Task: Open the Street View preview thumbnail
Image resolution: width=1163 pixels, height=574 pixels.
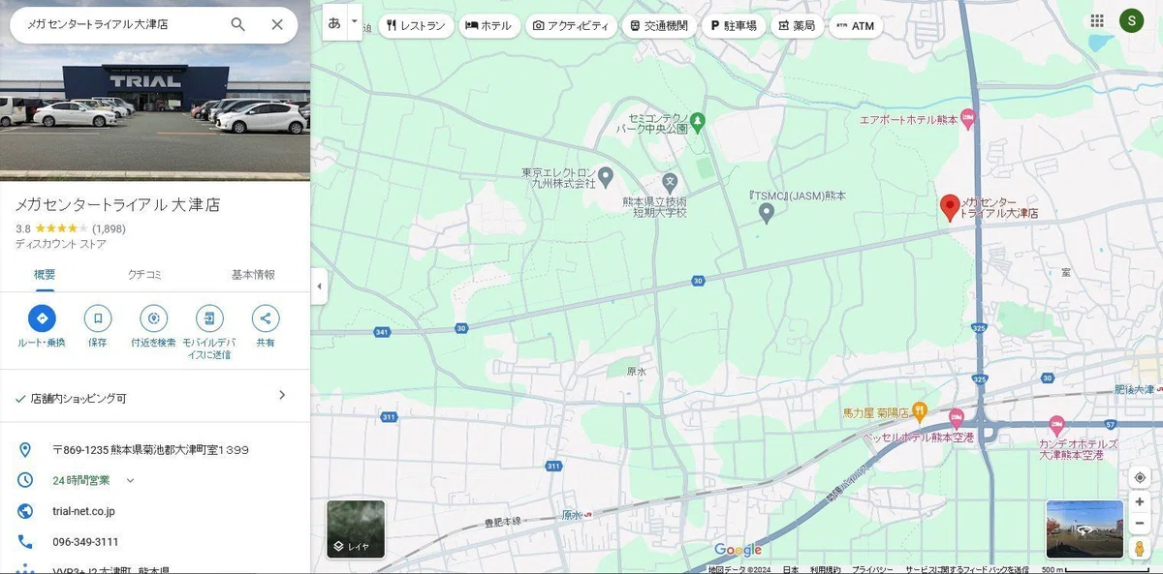Action: pos(1084,529)
